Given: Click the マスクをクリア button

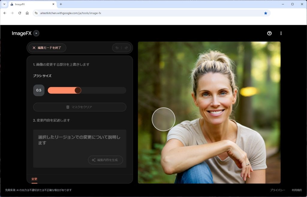Looking at the screenshot, I should (x=79, y=107).
